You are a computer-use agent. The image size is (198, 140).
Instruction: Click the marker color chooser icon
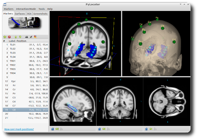pos(35,37)
